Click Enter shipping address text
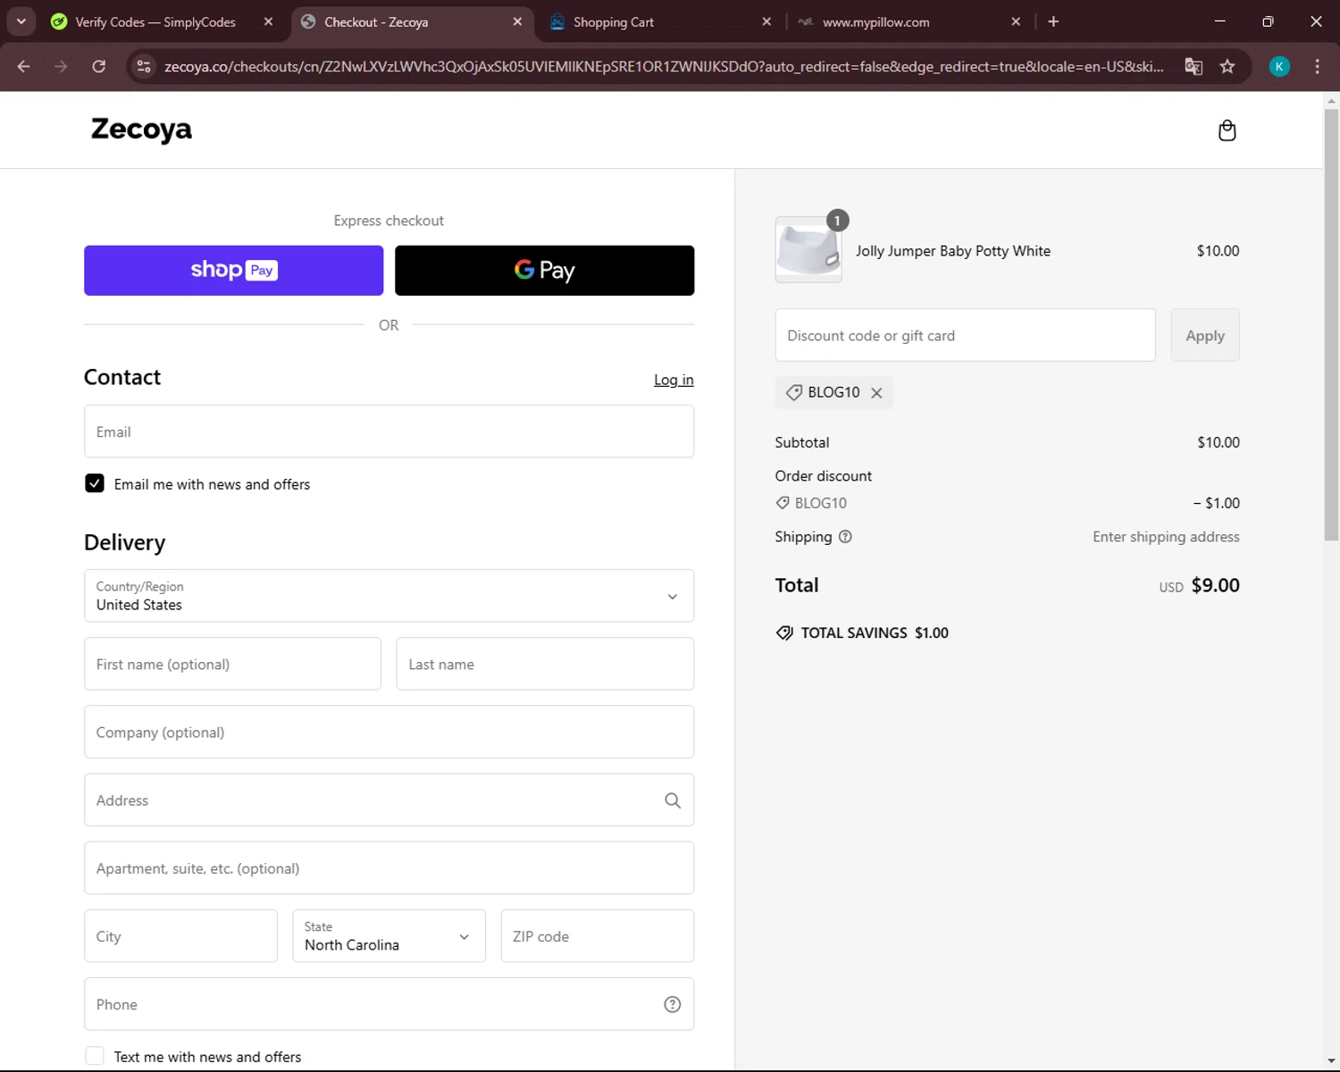The image size is (1340, 1072). click(x=1166, y=537)
